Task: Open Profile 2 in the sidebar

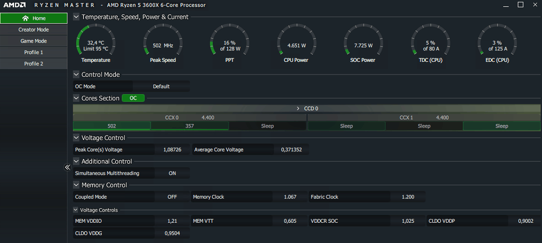Action: [x=33, y=64]
